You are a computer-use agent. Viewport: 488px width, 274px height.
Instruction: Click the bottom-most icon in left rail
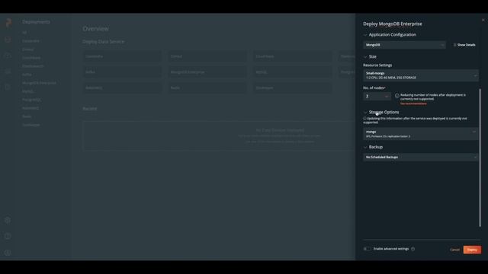(8, 253)
